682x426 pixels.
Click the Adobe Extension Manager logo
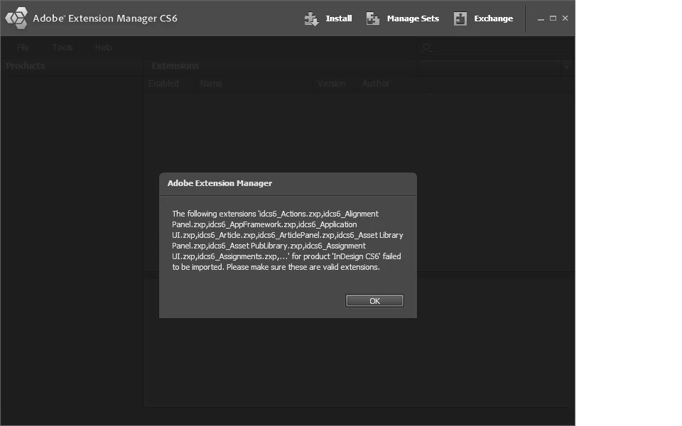coord(16,18)
